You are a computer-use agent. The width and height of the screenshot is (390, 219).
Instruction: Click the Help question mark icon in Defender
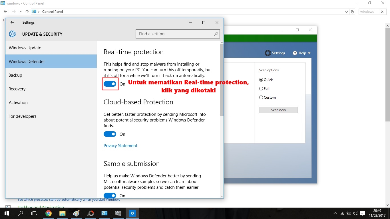295,53
